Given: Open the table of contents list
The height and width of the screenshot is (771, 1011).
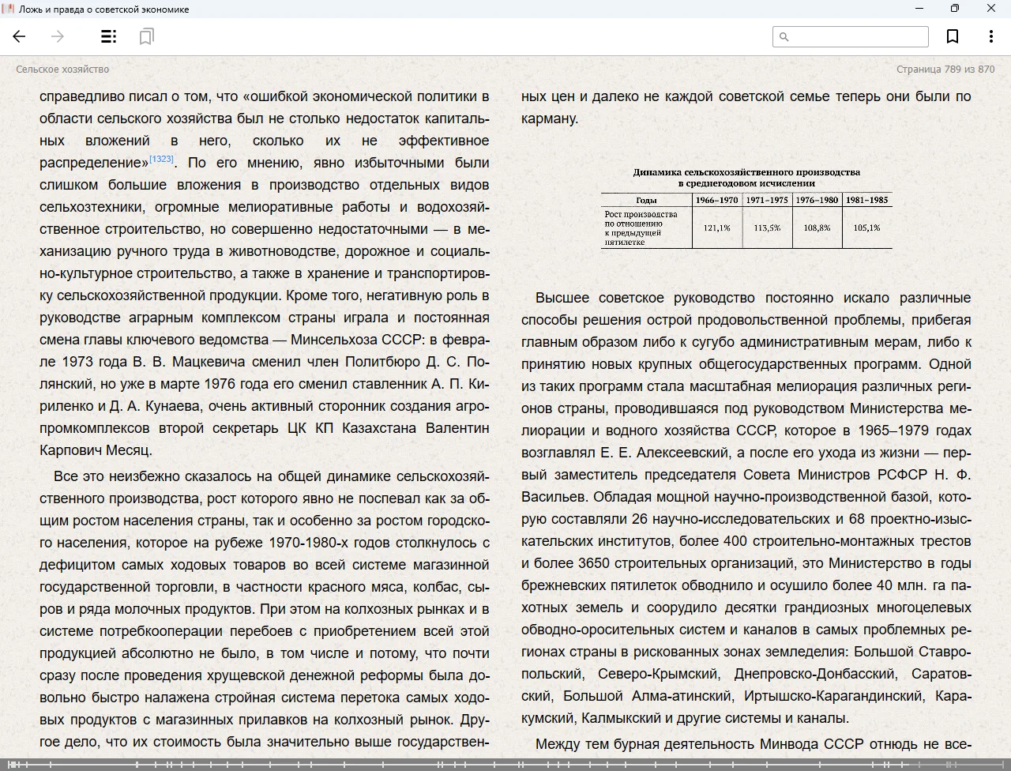Looking at the screenshot, I should (x=109, y=36).
